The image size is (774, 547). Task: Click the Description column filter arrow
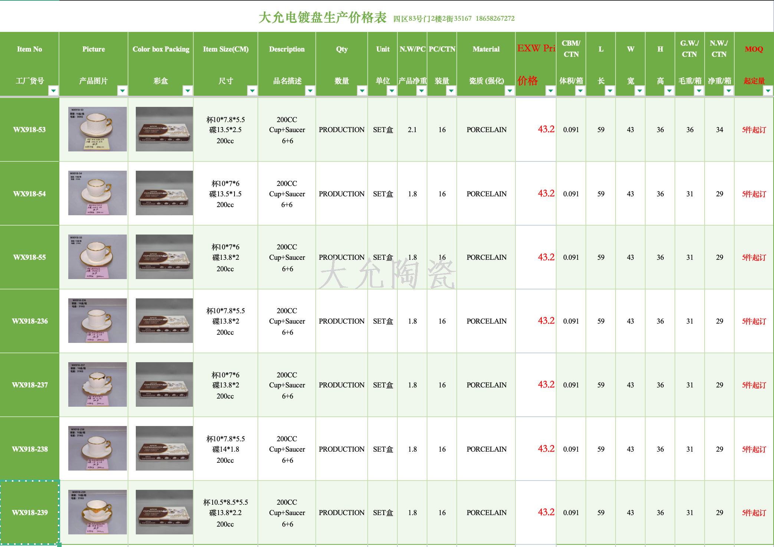[310, 91]
